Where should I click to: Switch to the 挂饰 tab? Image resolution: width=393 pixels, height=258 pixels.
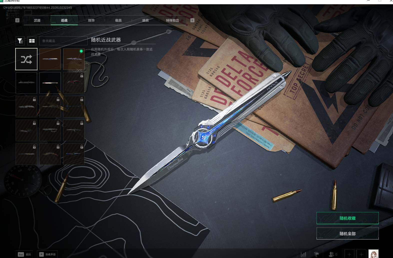[x=91, y=20]
